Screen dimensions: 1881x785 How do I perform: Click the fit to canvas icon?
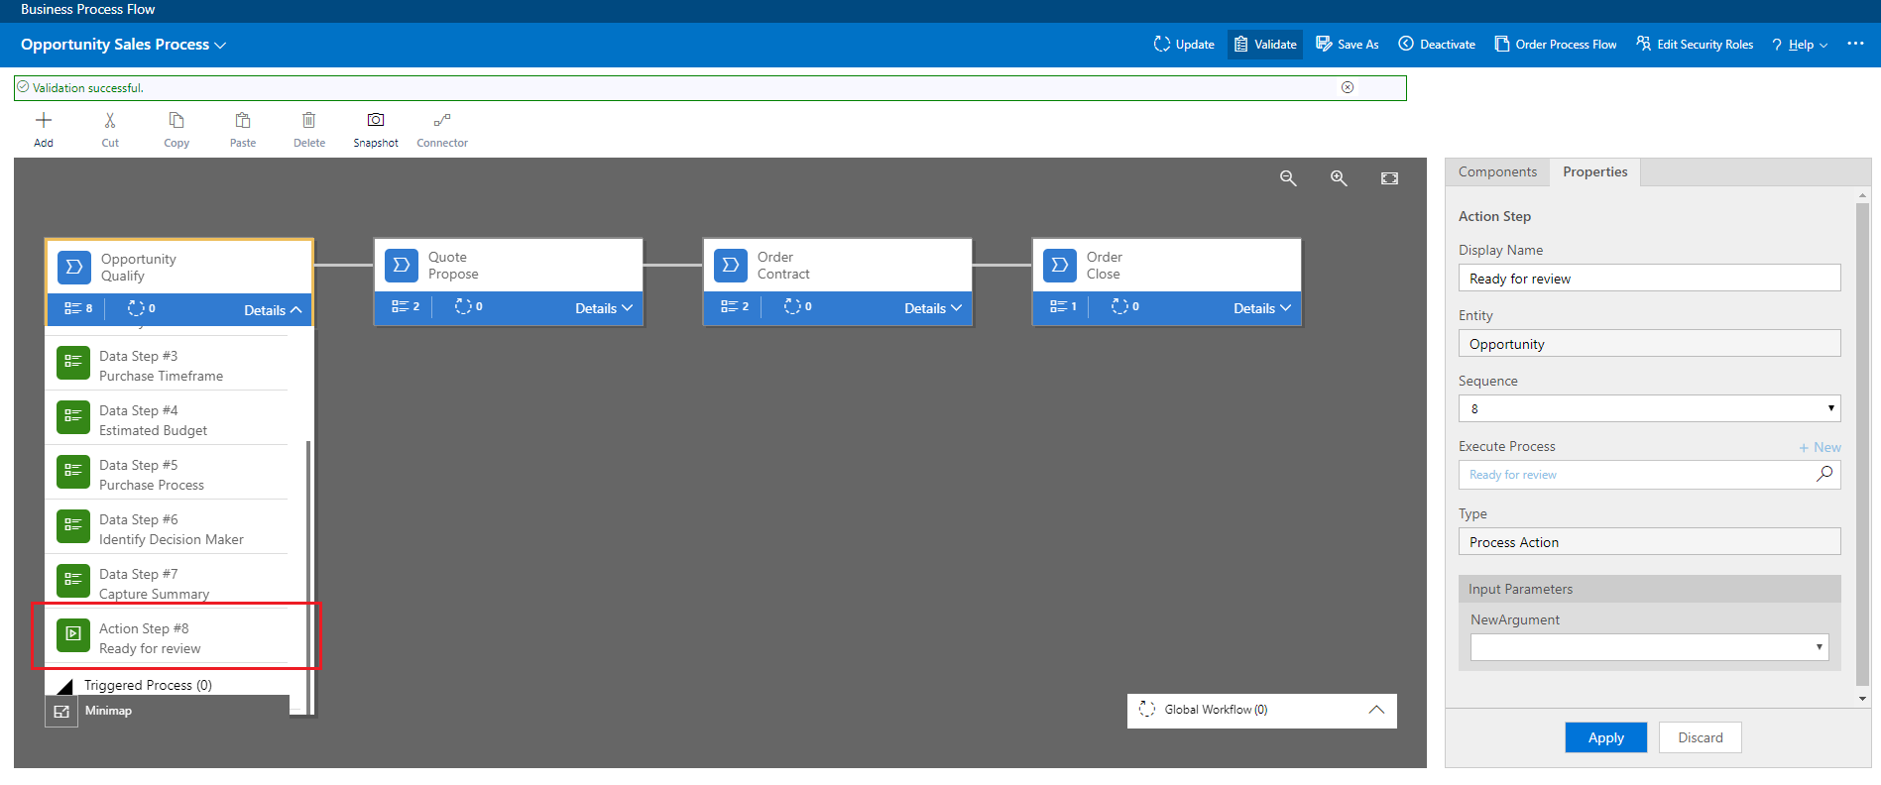point(1389,178)
